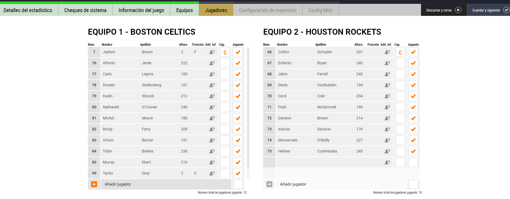Image resolution: width=510 pixels, height=199 pixels.
Task: Click Añadir jugador for Houston Rockets
Action: tap(293, 184)
